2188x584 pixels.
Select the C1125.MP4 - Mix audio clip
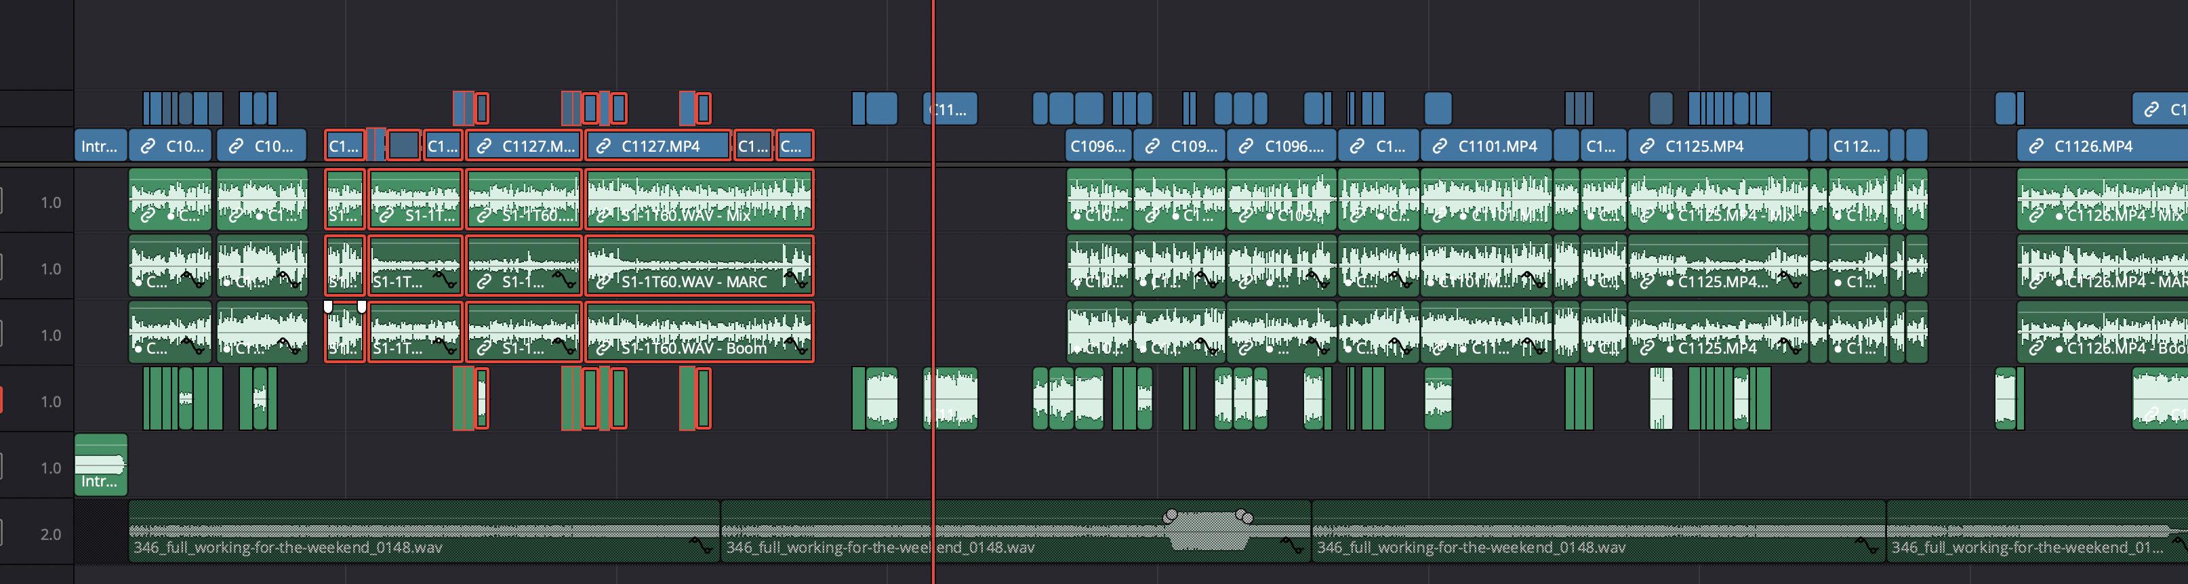(x=1718, y=199)
